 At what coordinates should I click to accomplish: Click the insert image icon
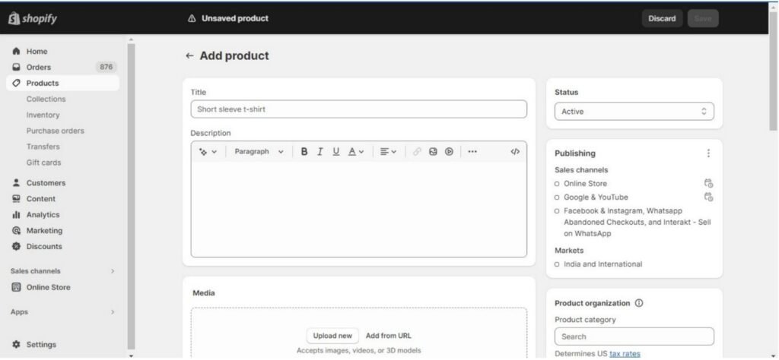click(433, 152)
